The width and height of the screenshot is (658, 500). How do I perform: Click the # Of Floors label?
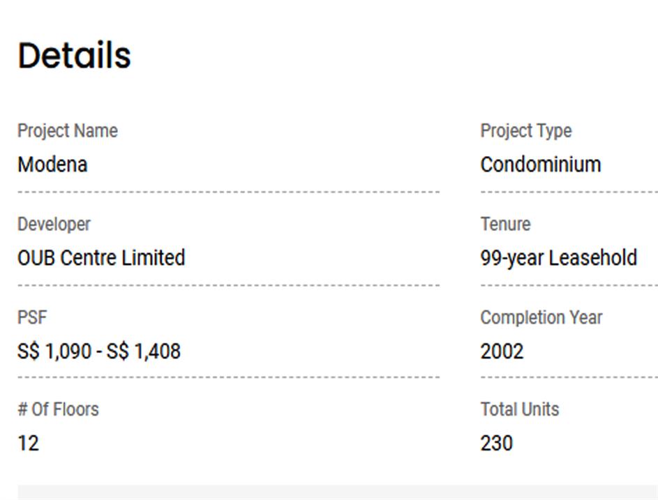tap(58, 409)
